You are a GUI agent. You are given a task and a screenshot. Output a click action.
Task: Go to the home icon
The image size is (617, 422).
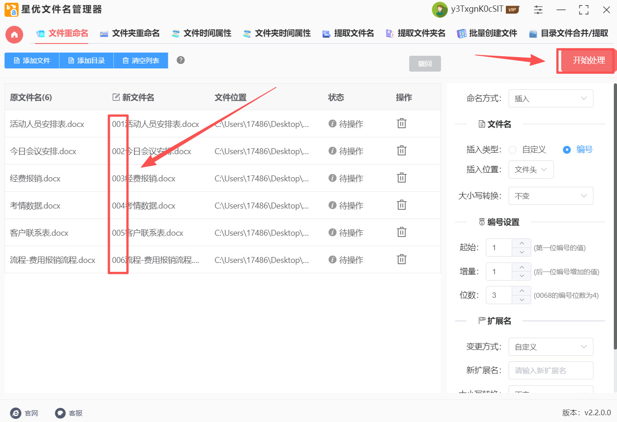(14, 34)
